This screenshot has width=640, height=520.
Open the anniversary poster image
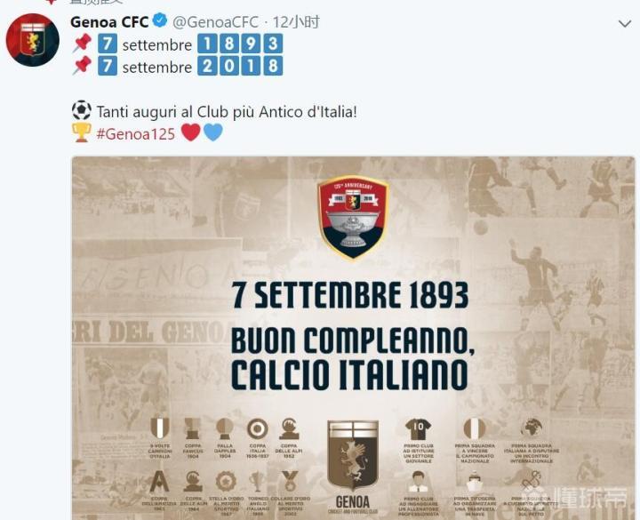[x=354, y=338]
